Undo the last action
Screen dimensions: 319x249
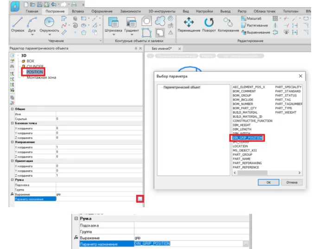54,4
